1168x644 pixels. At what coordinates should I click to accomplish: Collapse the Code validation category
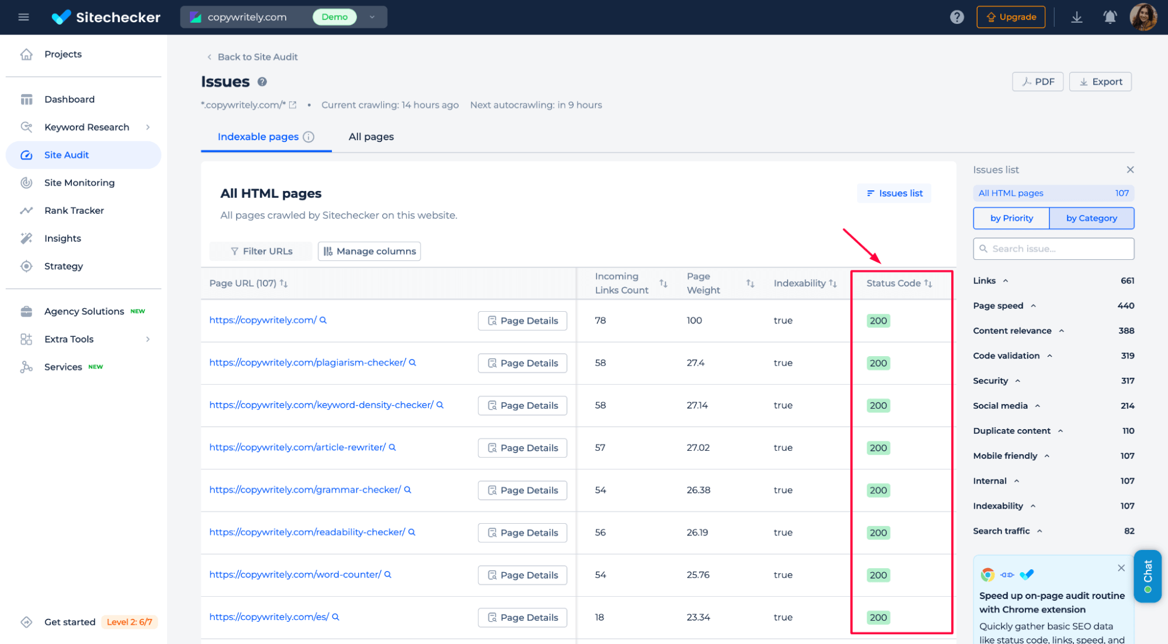pyautogui.click(x=1049, y=356)
